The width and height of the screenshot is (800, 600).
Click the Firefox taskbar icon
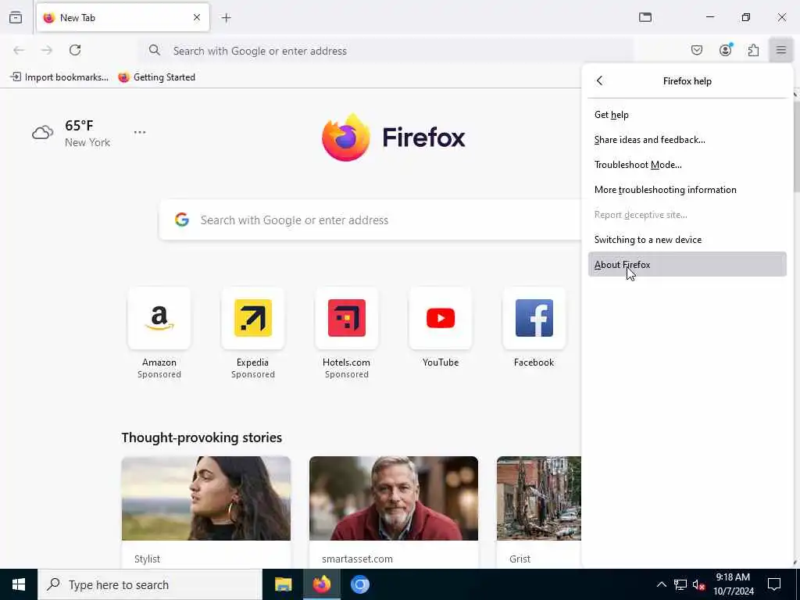[321, 584]
